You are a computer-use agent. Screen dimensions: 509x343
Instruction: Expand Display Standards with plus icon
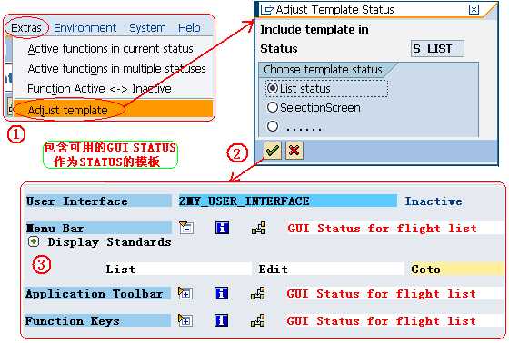34,241
